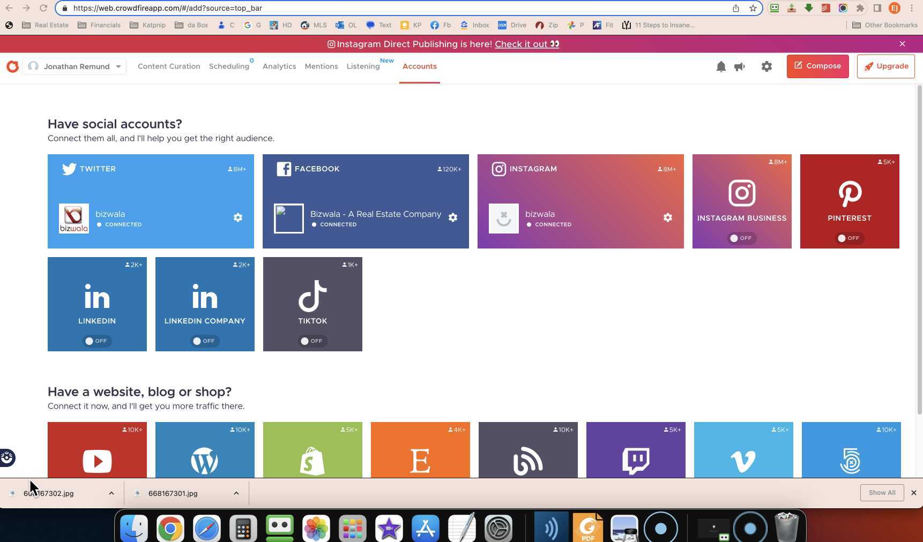This screenshot has width=923, height=542.
Task: Open the announcements megaphone icon
Action: [x=740, y=66]
